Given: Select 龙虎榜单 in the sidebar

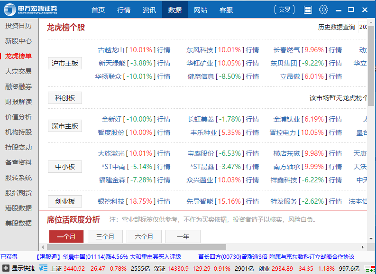Looking at the screenshot, I should click(x=18, y=56).
